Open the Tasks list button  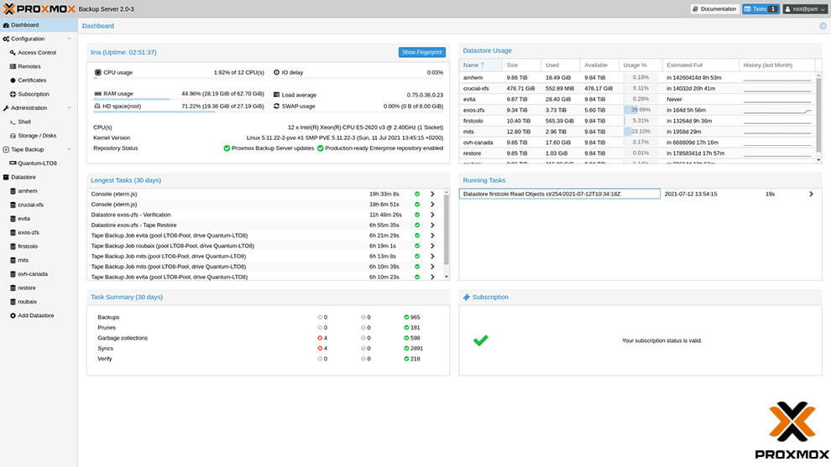760,9
